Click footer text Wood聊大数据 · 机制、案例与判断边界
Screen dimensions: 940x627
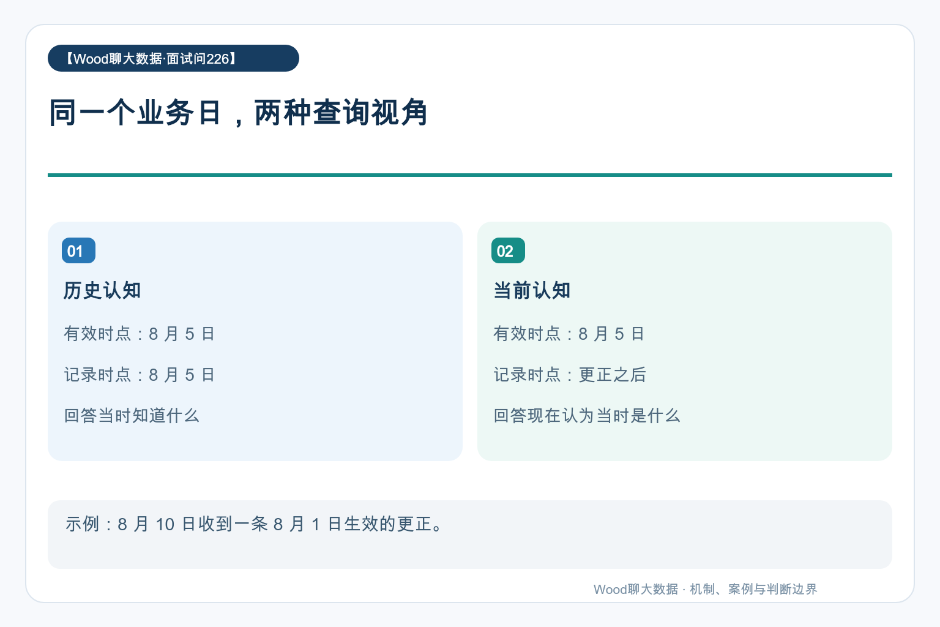tap(705, 589)
